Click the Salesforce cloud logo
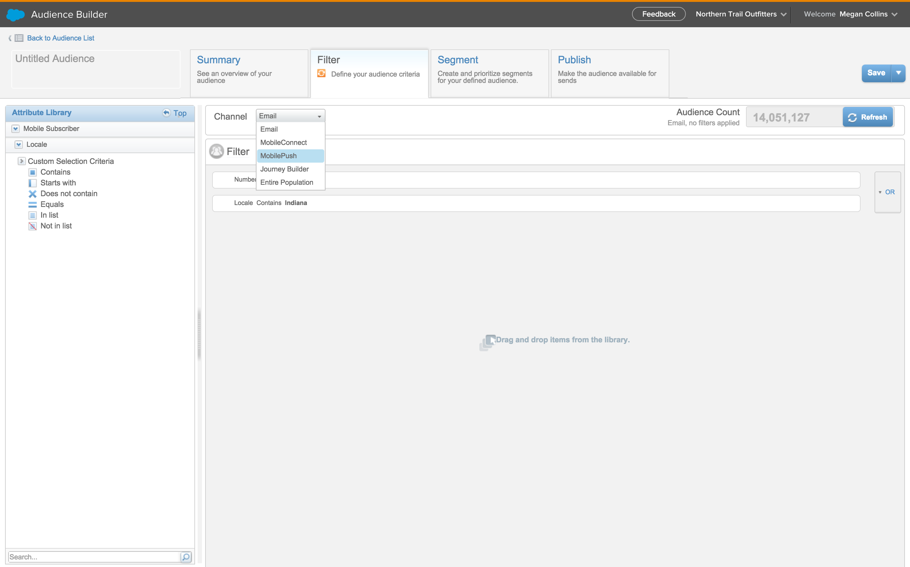This screenshot has height=567, width=910. point(15,14)
